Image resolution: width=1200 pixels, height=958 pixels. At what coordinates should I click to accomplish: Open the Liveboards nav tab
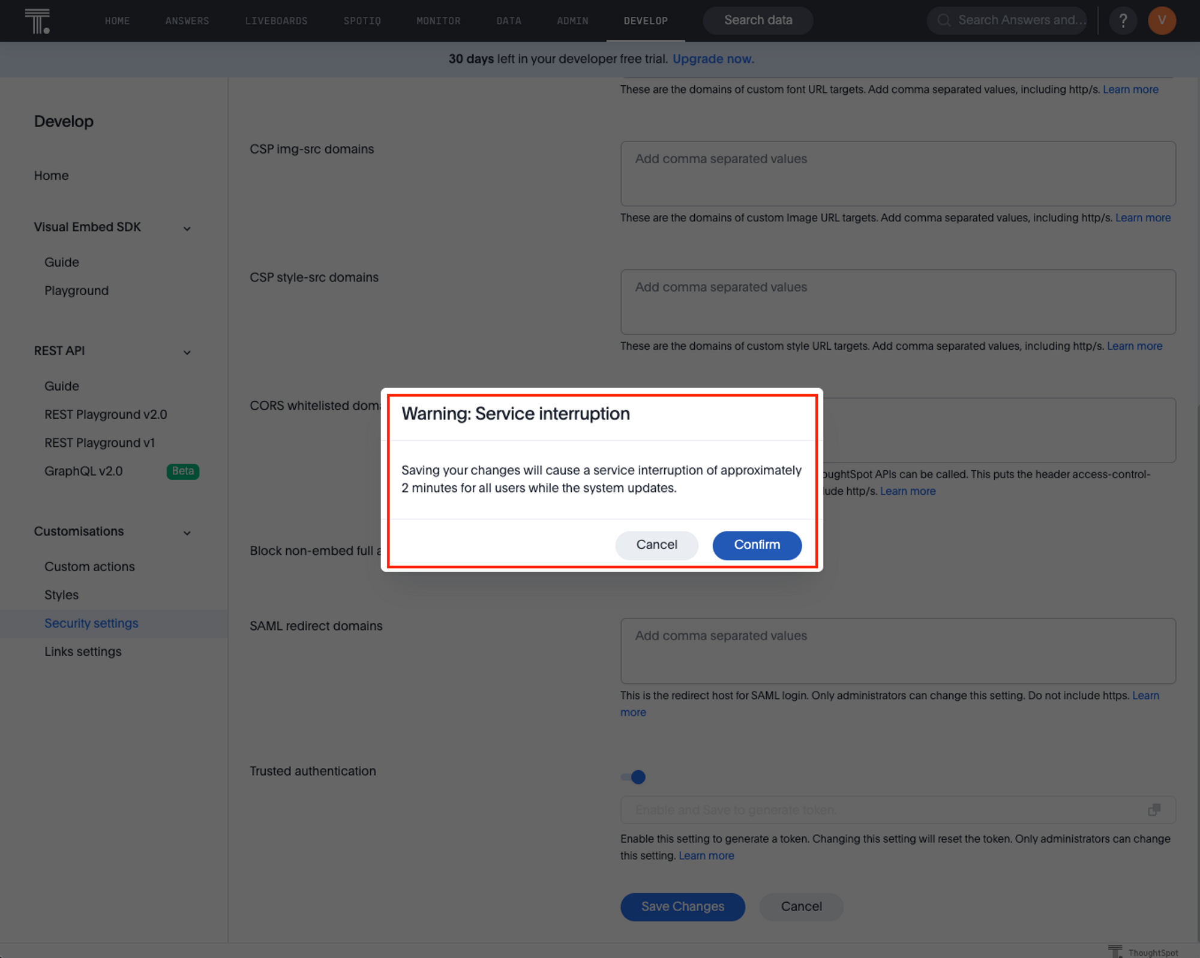coord(276,21)
